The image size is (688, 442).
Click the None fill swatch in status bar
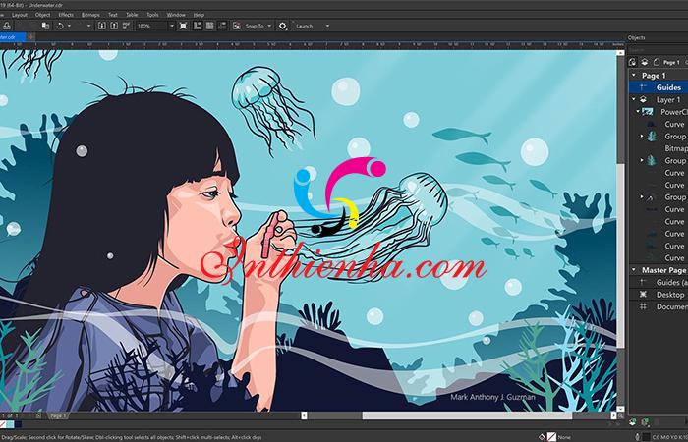click(551, 437)
